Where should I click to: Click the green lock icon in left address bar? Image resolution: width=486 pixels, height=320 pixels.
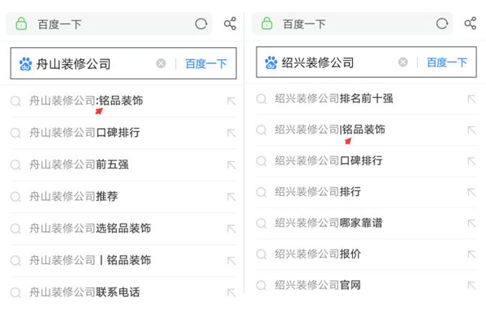pyautogui.click(x=21, y=23)
